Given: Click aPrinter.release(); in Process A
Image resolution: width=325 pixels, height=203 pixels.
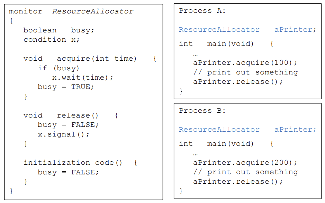Looking at the screenshot, I should tap(238, 82).
